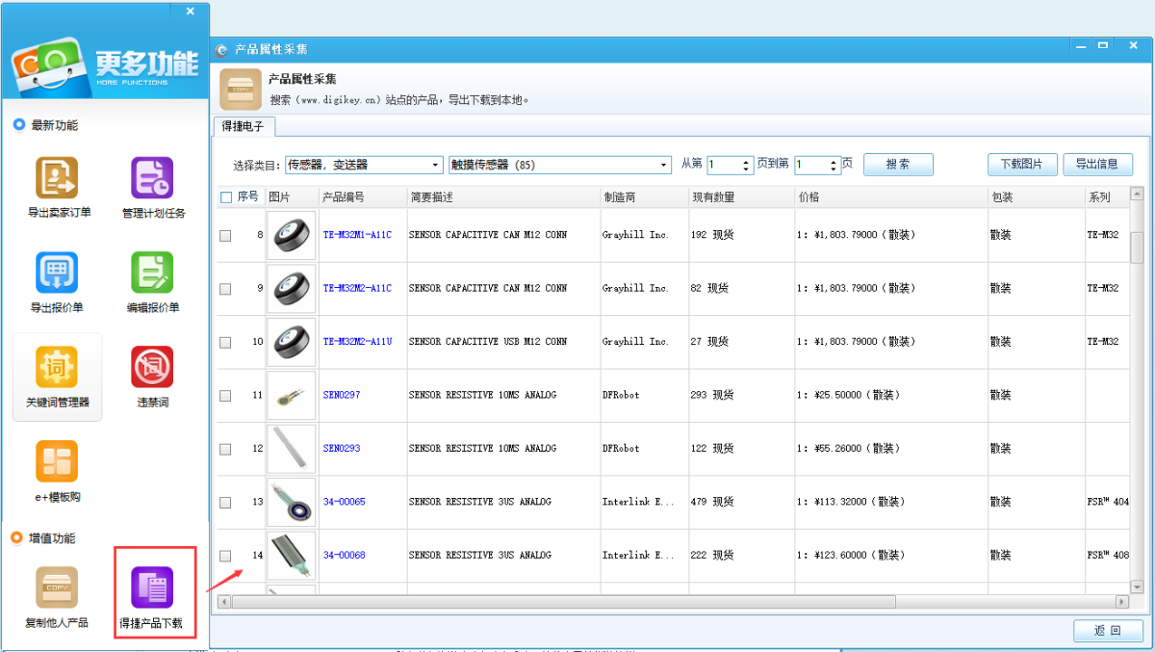This screenshot has width=1155, height=652.
Task: Open 管理计划任务 icon
Action: (152, 178)
